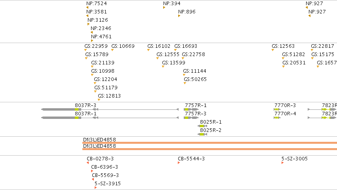Click the GS:15789 triangle marker
This screenshot has width=337, height=190.
click(x=86, y=58)
